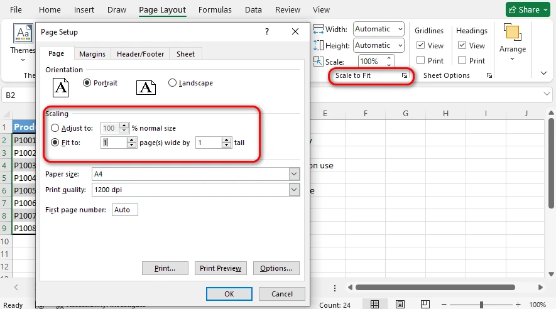Switch to Page Break Preview in status bar
The width and height of the screenshot is (556, 309).
point(425,305)
